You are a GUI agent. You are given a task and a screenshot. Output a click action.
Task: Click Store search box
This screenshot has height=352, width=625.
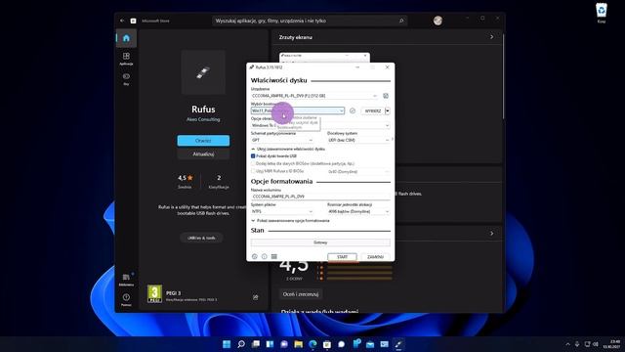tap(310, 21)
